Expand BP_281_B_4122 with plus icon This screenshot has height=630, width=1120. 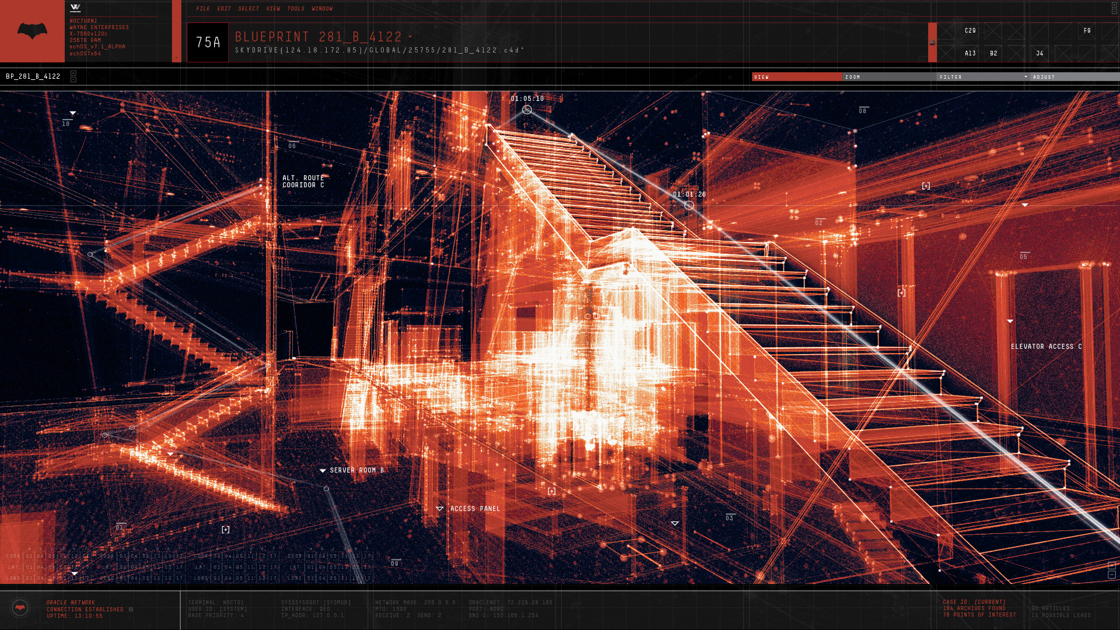(x=73, y=73)
